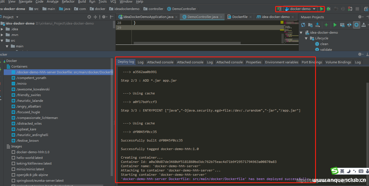Open the Properties tab
The width and height of the screenshot is (369, 186).
(x=254, y=62)
